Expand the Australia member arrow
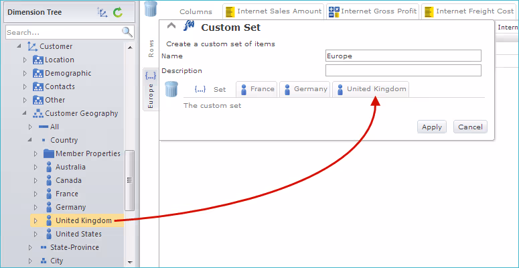Viewport: 519px width, 268px height. coord(35,167)
